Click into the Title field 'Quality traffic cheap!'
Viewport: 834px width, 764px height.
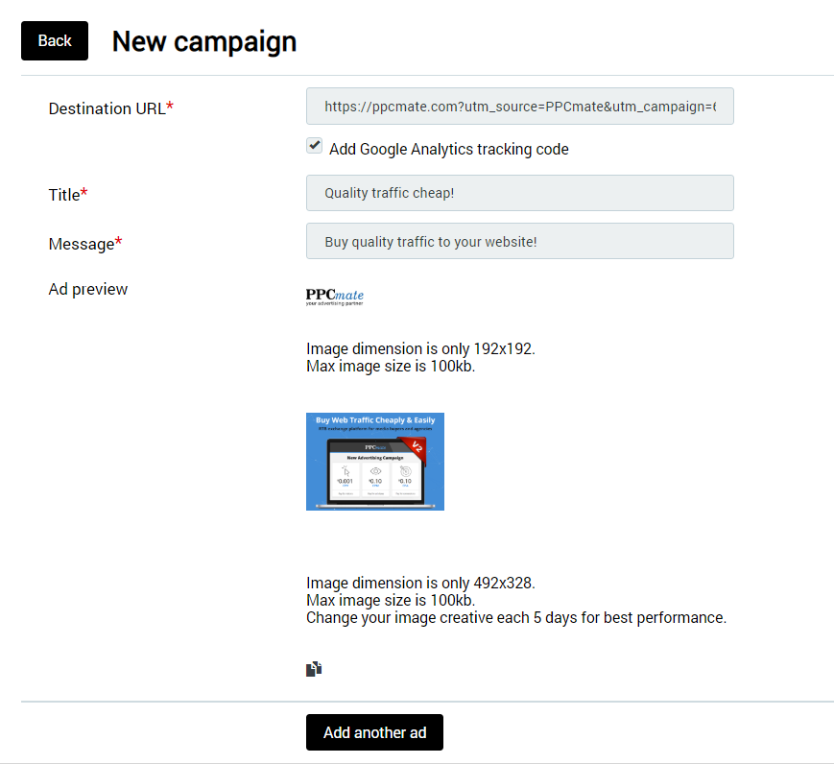pyautogui.click(x=519, y=193)
